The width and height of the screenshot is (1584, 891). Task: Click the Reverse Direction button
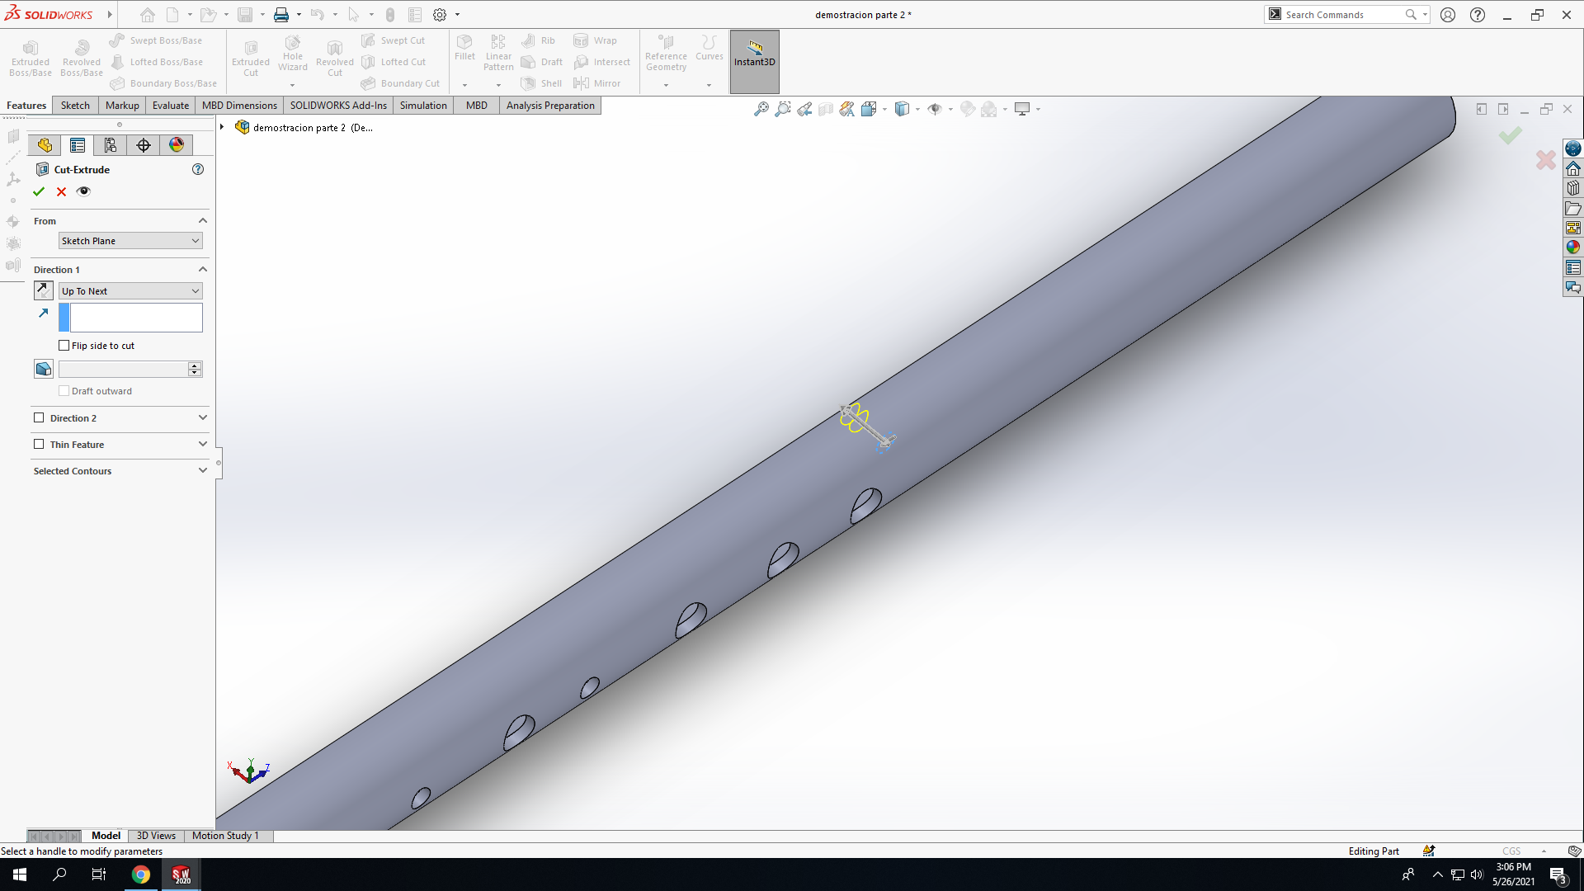(44, 290)
